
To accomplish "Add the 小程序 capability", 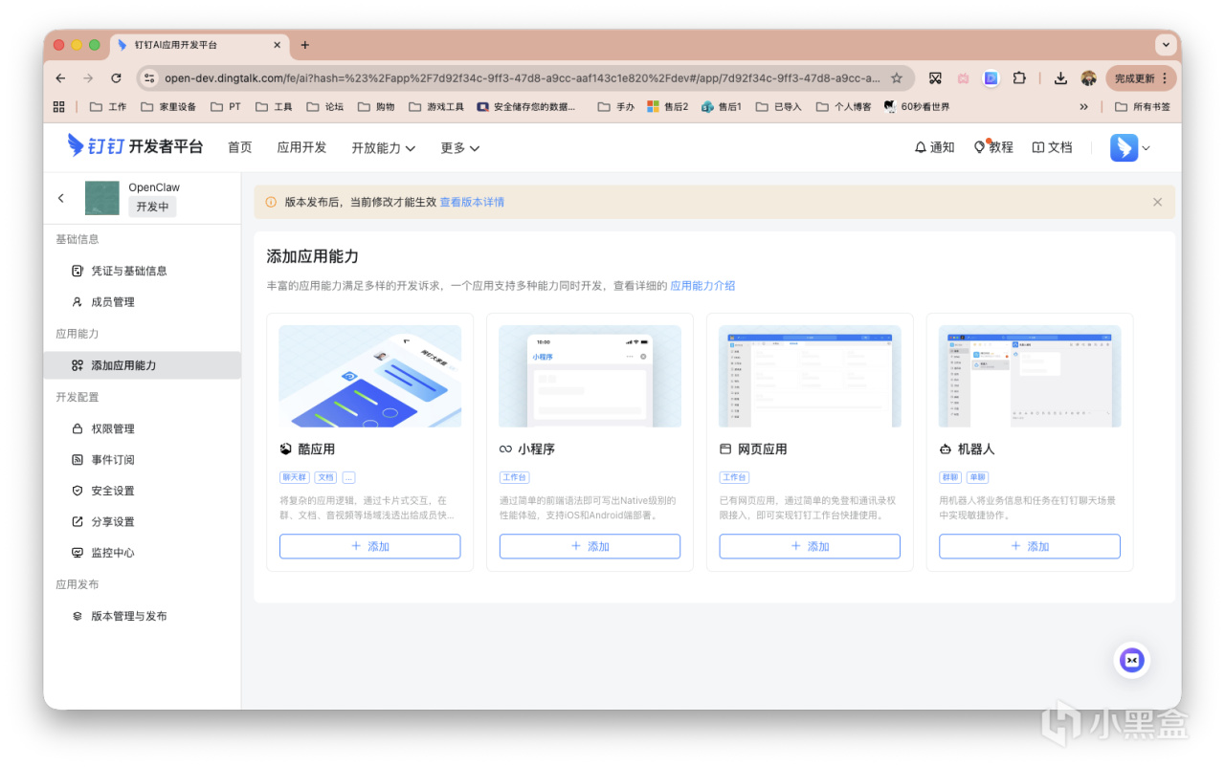I will [590, 546].
